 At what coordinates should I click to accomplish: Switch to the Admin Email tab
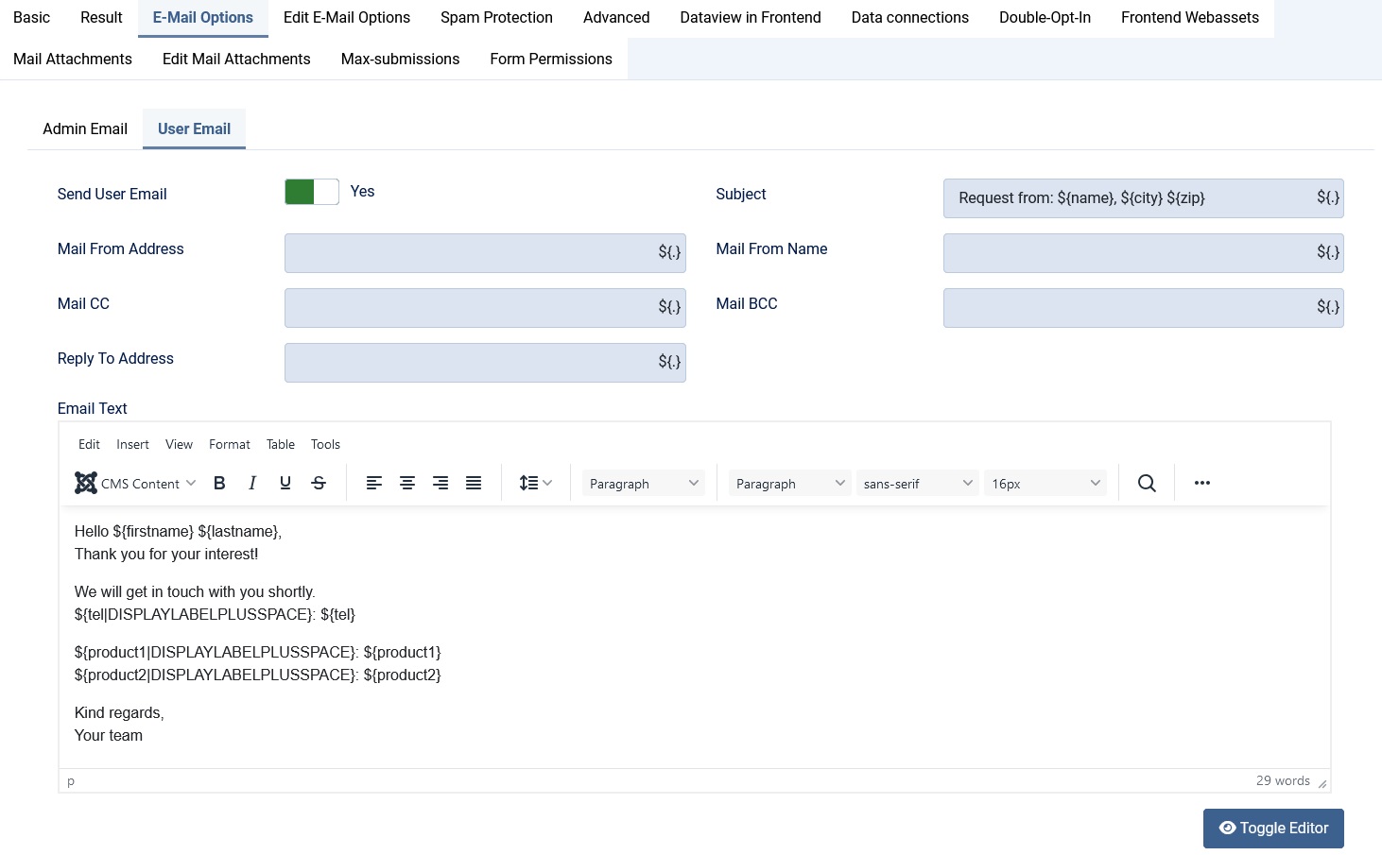coord(84,128)
